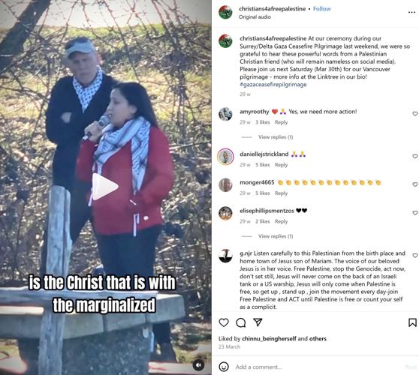This screenshot has height=375, width=419.
Task: Expand View replies under elisephillipsmentzos' comment
Action: click(276, 236)
